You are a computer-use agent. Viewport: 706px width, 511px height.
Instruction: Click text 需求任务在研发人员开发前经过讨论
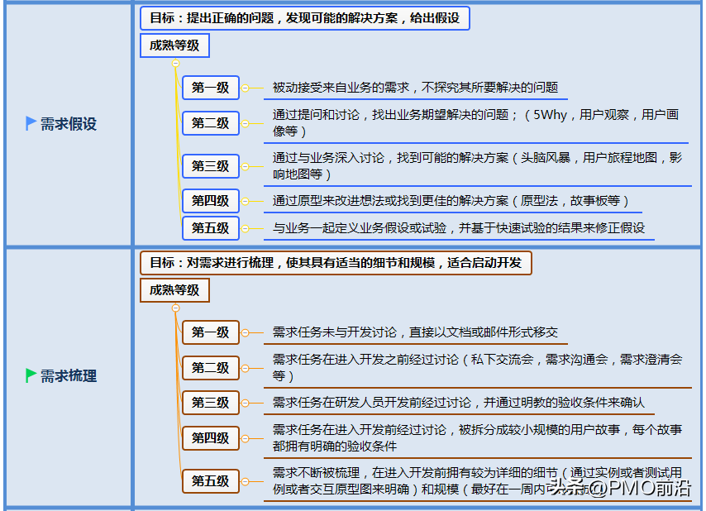click(x=372, y=403)
